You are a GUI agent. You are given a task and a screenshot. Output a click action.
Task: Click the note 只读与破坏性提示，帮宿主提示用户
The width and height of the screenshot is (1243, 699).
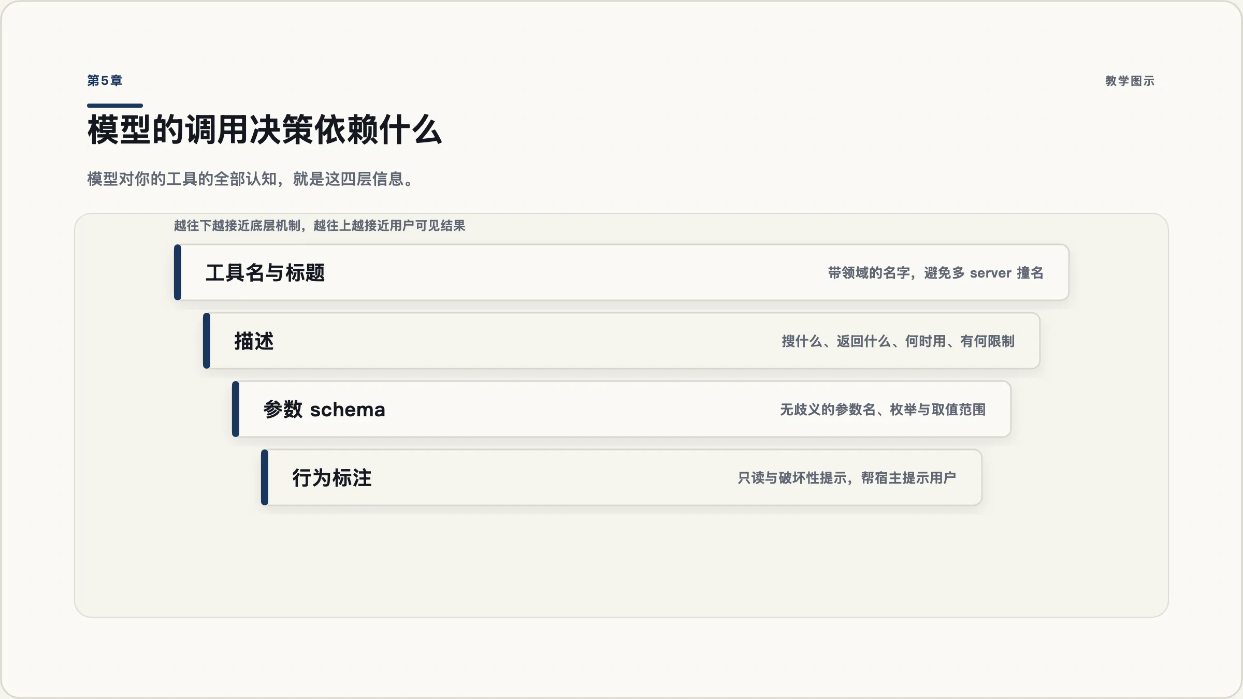847,478
